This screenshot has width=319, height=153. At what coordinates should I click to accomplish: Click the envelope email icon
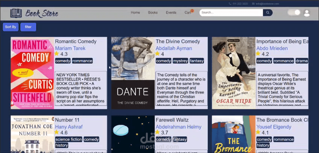click(253, 4)
